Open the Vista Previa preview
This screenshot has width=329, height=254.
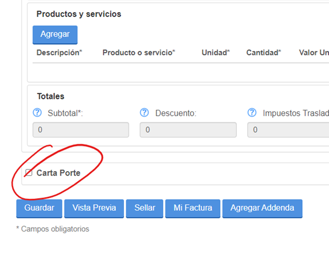coord(94,209)
